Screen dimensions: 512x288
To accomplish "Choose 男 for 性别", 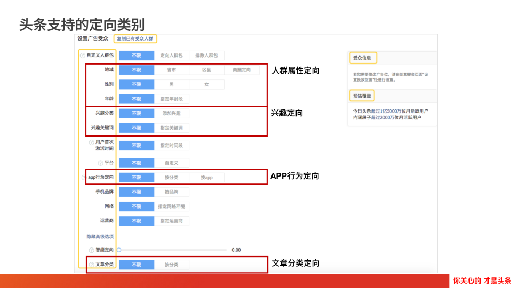I will coord(171,84).
